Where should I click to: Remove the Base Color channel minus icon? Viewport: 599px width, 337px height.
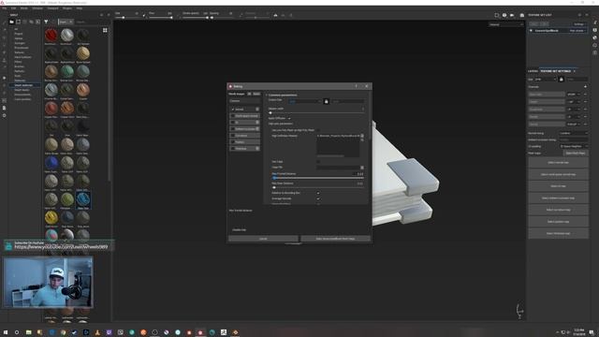tap(585, 94)
